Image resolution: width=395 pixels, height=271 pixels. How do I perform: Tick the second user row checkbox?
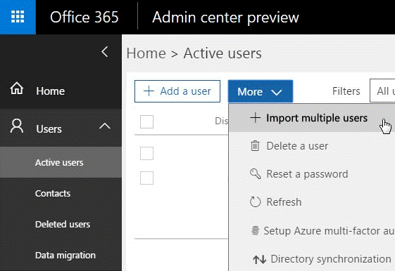pos(146,178)
